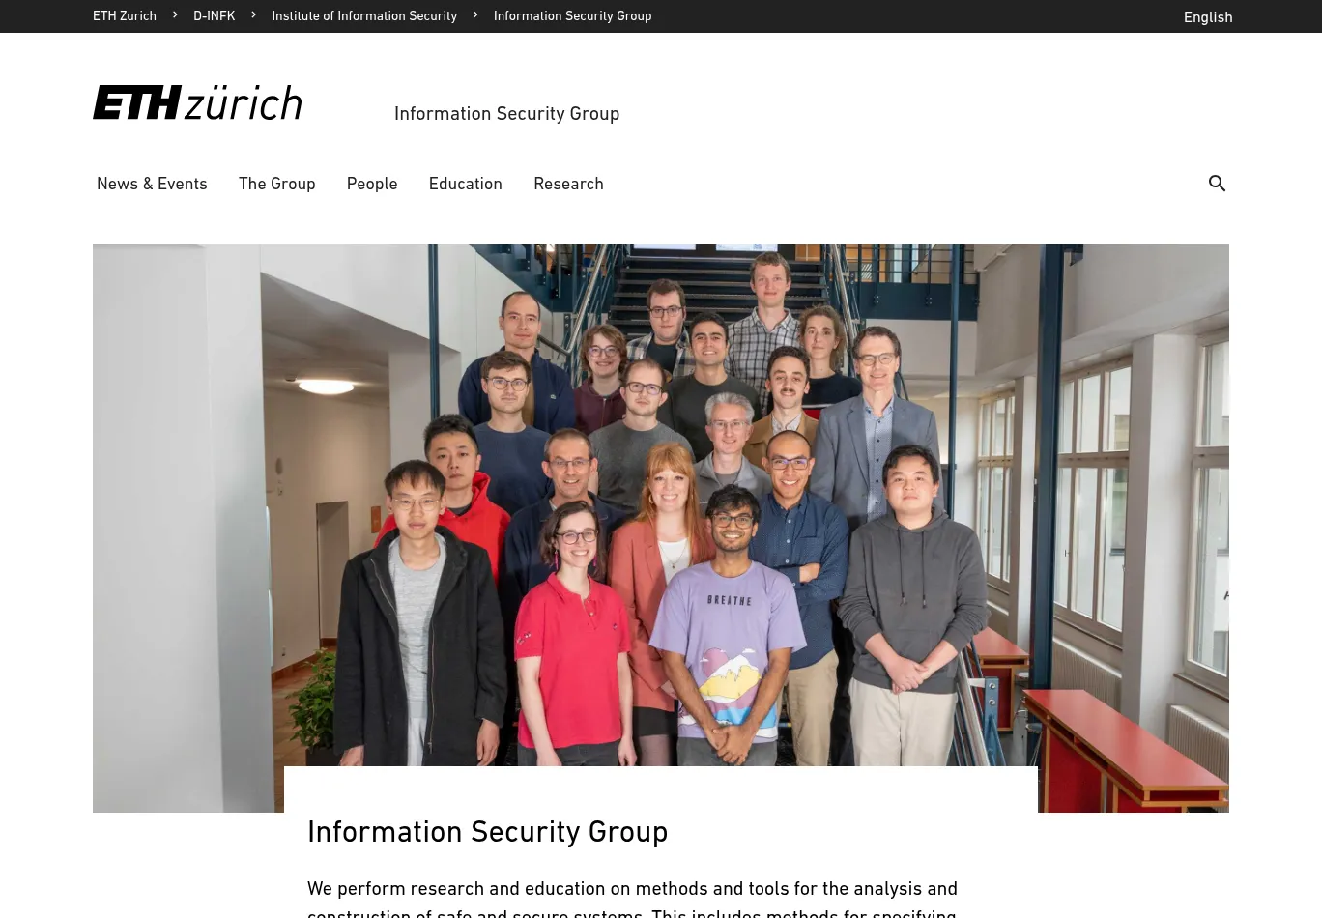Switch language via English link

(x=1208, y=16)
